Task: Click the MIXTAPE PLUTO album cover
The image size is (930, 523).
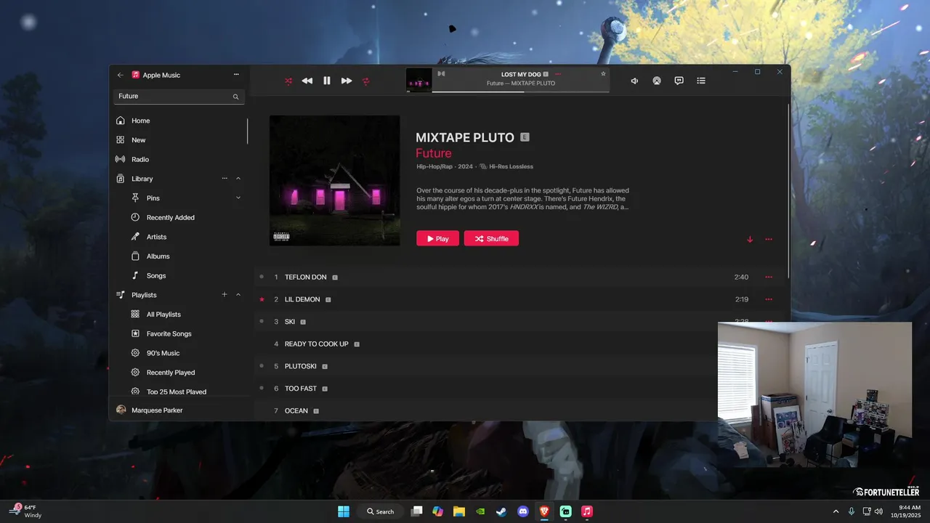Action: (334, 180)
